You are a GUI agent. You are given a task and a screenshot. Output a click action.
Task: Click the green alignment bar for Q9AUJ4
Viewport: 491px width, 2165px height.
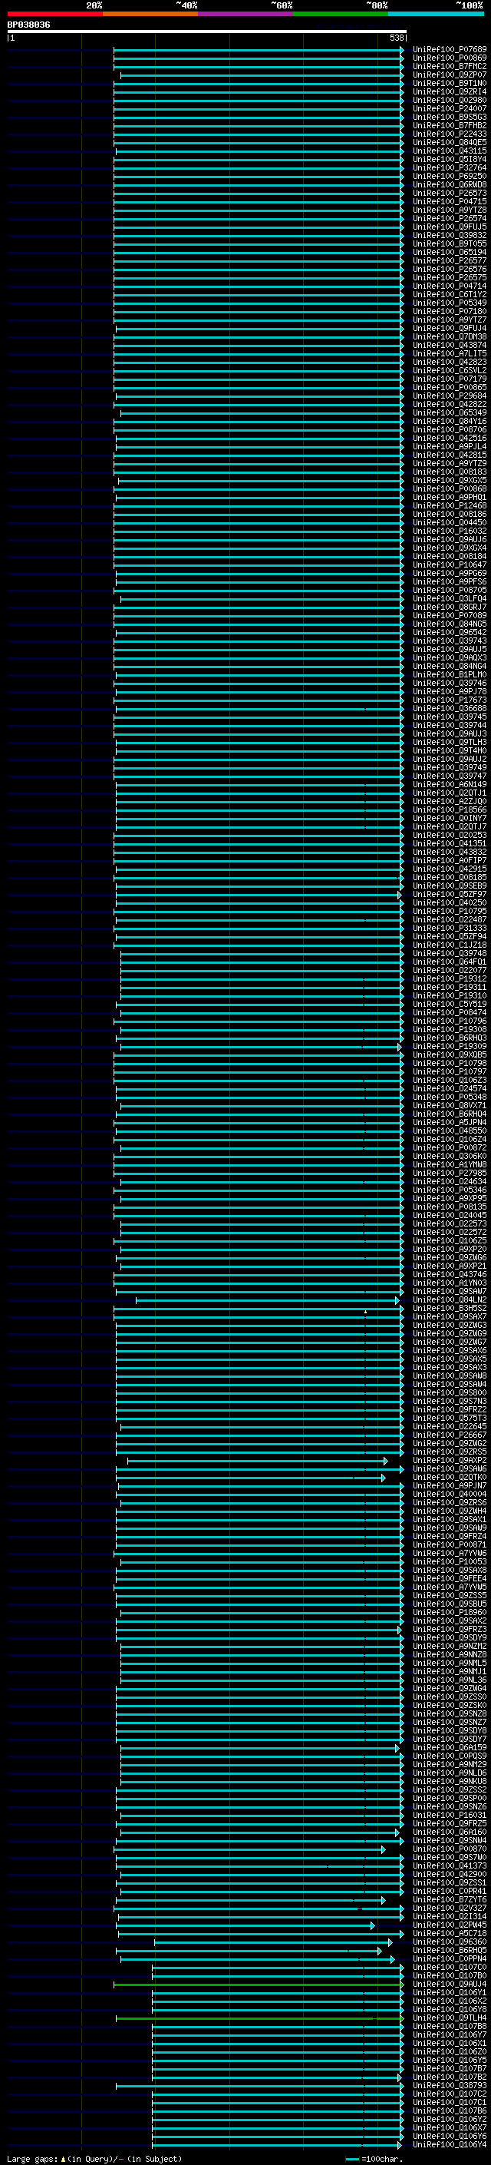pos(259,1985)
